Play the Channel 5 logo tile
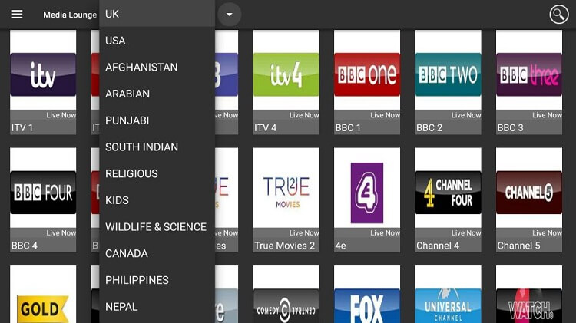 529,193
